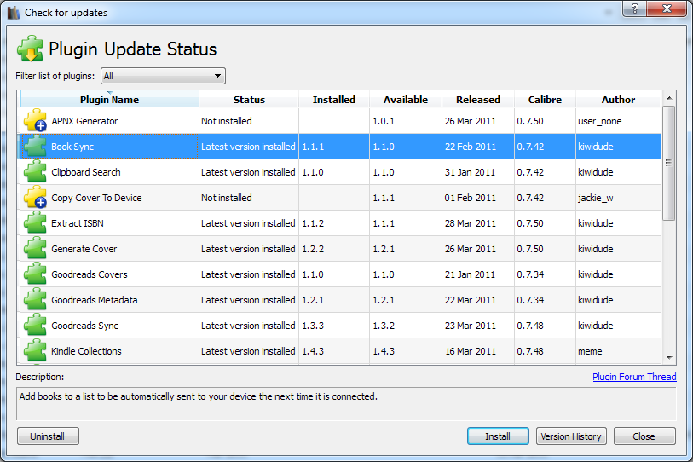Select the Extract ISBN row name

pos(78,223)
